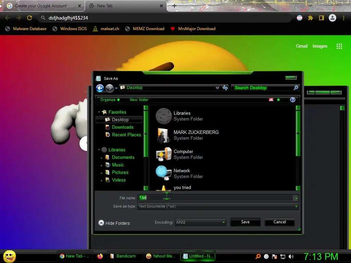Click the orange magnifier tray icon

point(258,256)
